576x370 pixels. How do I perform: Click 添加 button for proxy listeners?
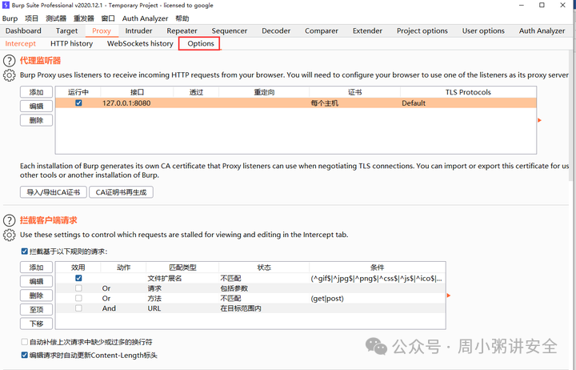(x=36, y=92)
